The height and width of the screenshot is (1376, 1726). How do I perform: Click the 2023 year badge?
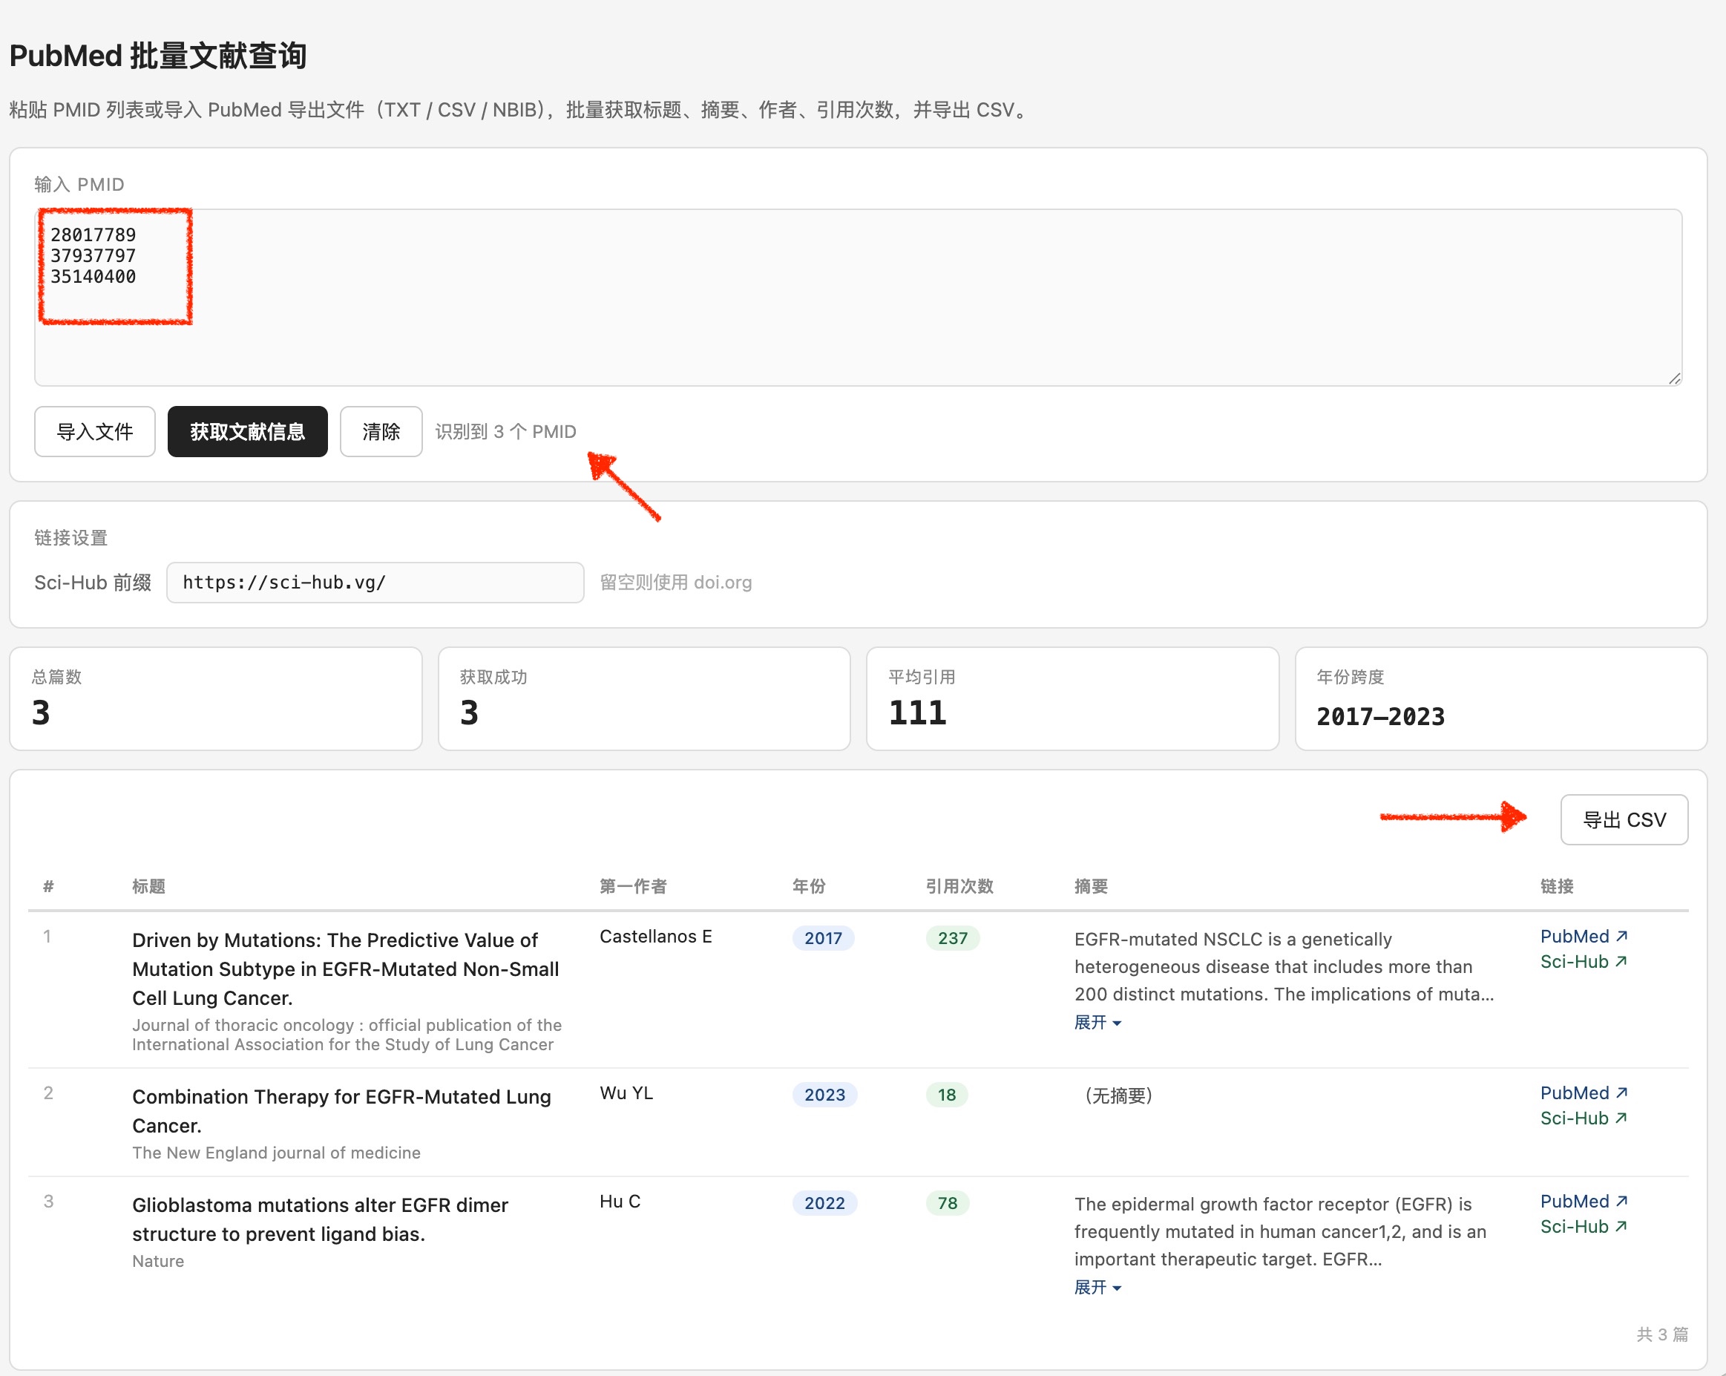(824, 1095)
